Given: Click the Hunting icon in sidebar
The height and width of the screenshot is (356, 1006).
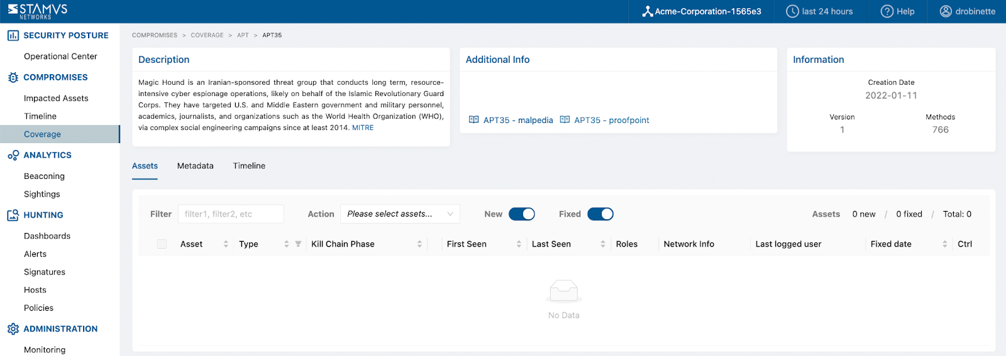Looking at the screenshot, I should (13, 215).
